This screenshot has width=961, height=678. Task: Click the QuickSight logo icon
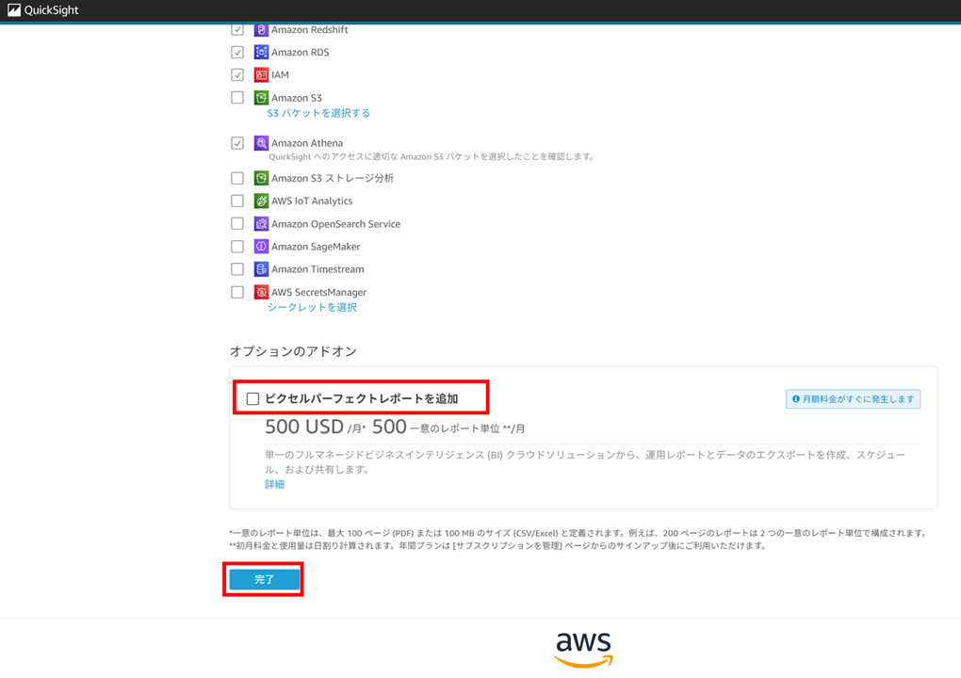[x=13, y=9]
